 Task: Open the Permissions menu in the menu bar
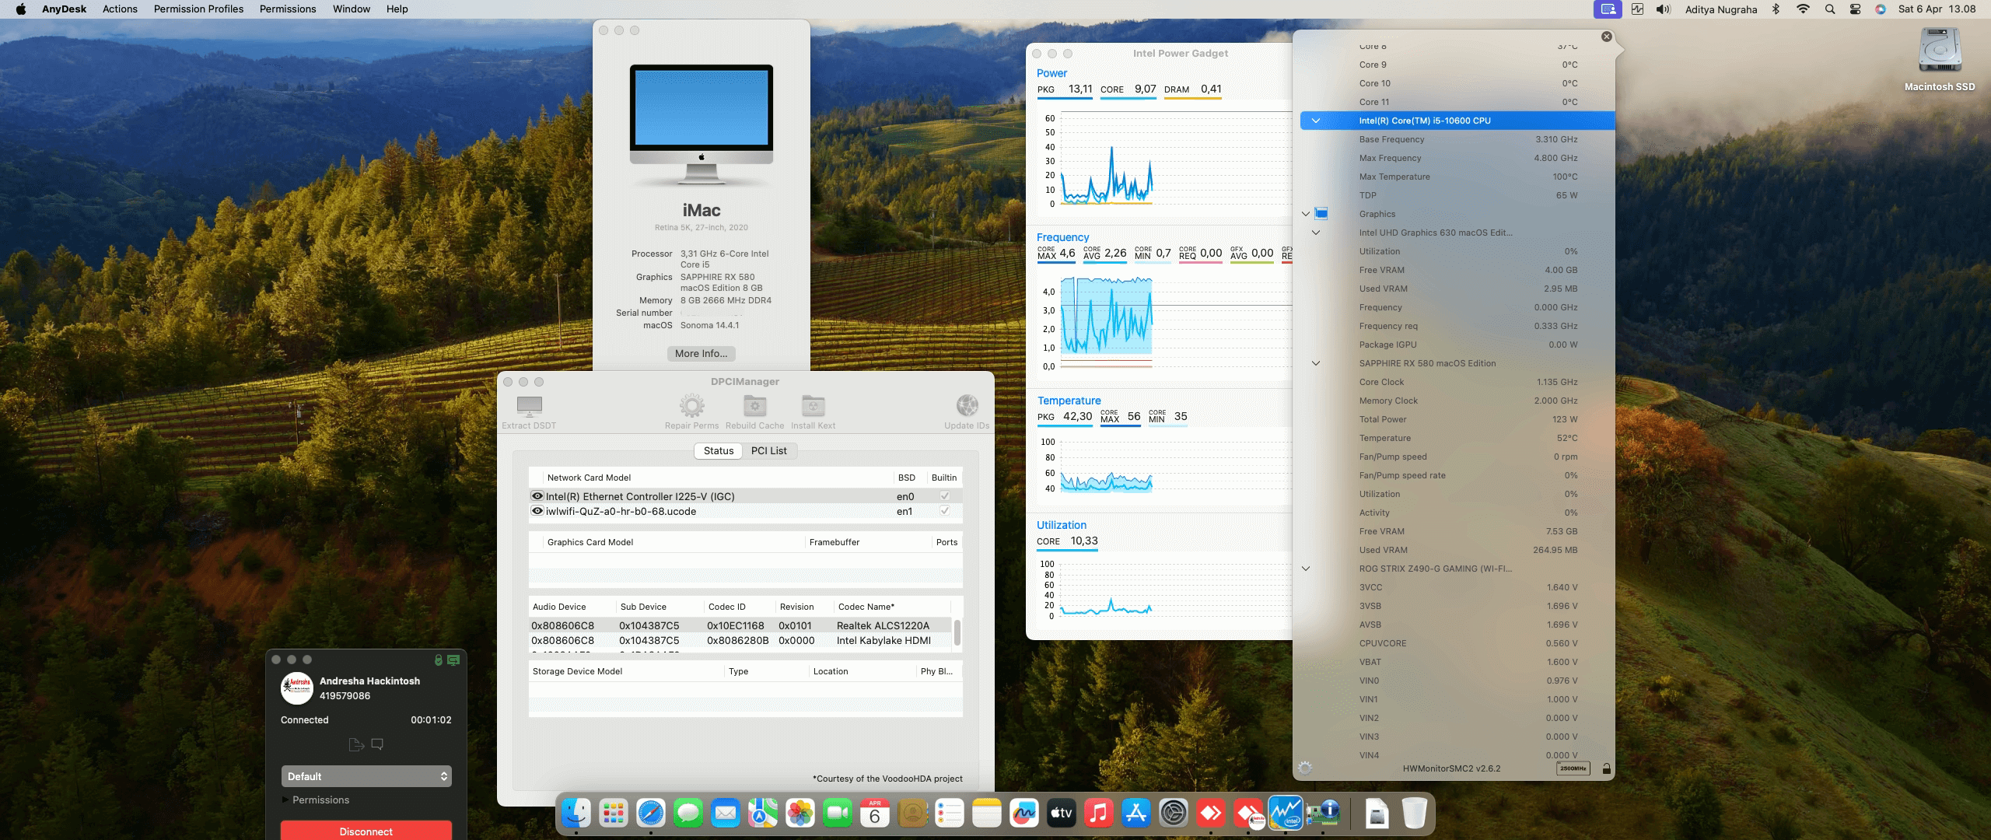tap(287, 9)
